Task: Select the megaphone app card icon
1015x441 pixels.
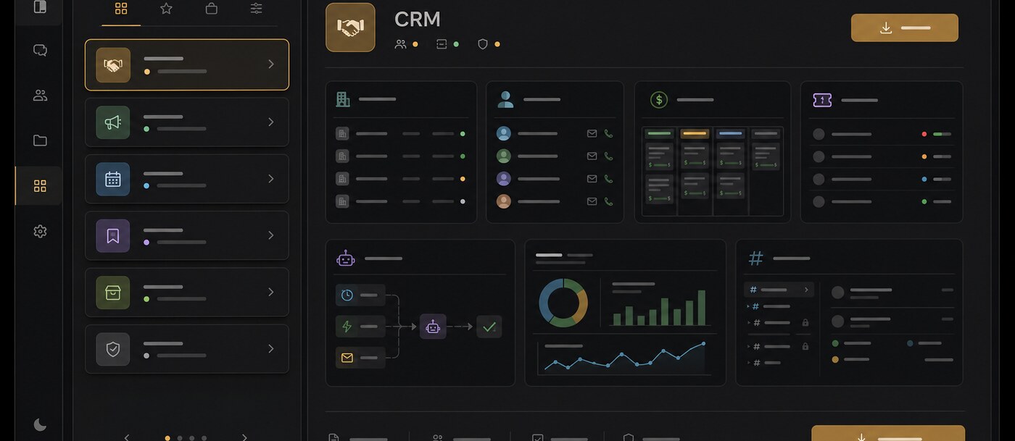Action: point(113,122)
